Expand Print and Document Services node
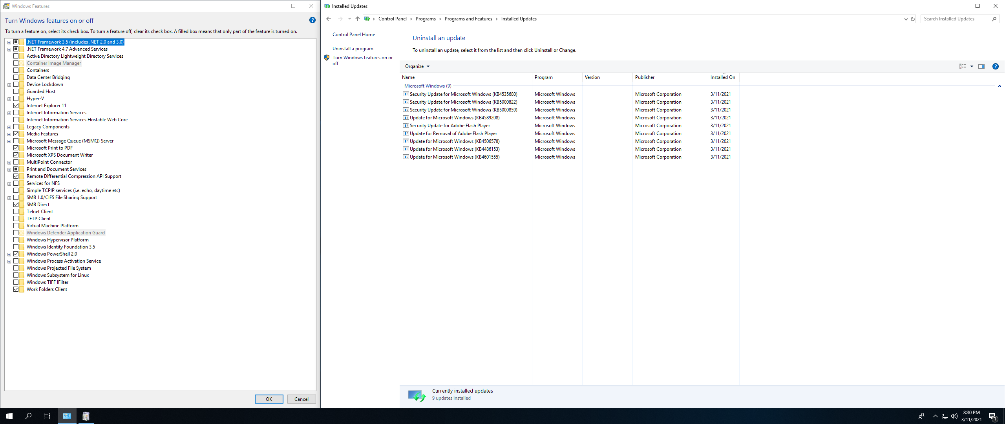This screenshot has height=424, width=1005. [9, 170]
